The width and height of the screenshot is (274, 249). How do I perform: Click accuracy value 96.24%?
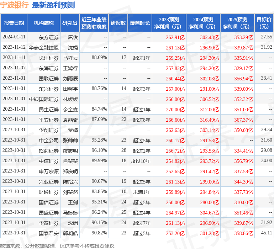[99, 212]
